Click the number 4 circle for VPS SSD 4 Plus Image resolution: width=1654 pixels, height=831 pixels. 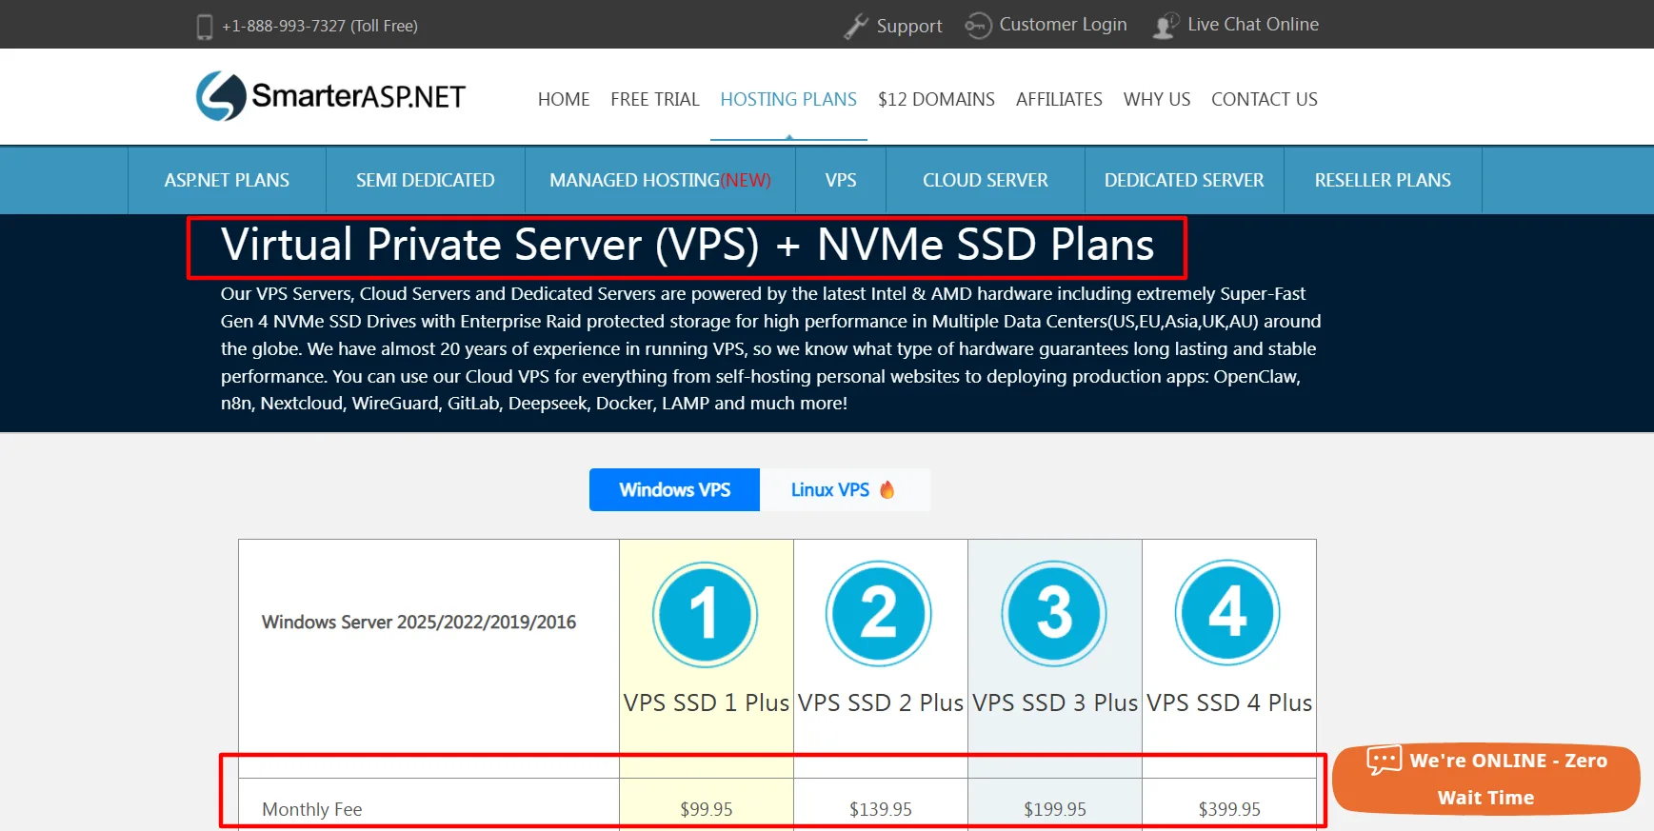[x=1227, y=613]
